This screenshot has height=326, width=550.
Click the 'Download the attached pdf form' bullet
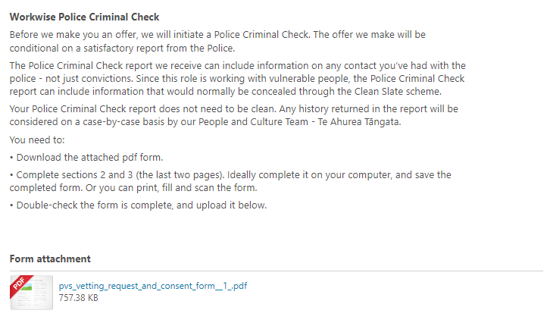pos(86,158)
